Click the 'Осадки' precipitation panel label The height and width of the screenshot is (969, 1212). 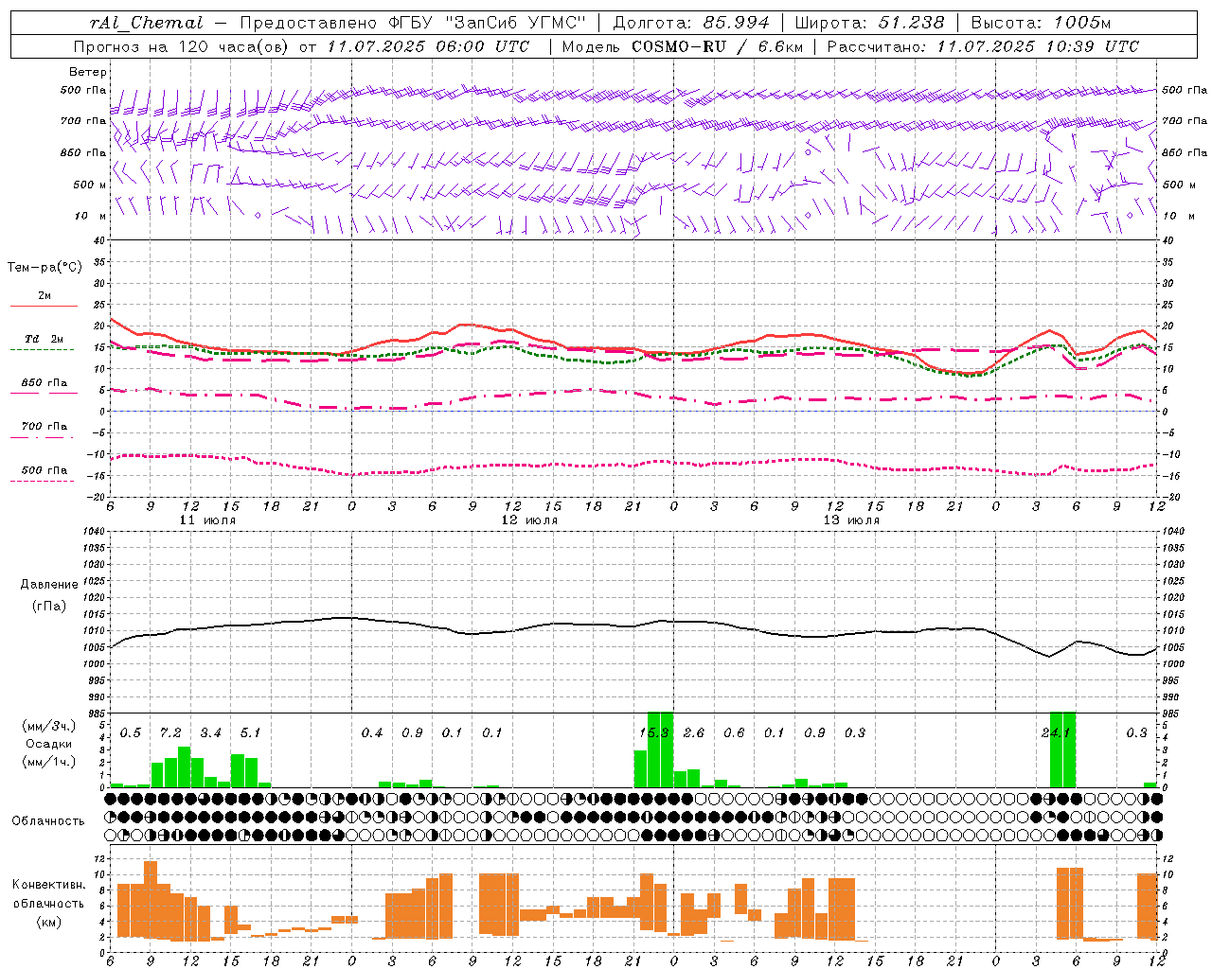click(x=49, y=744)
